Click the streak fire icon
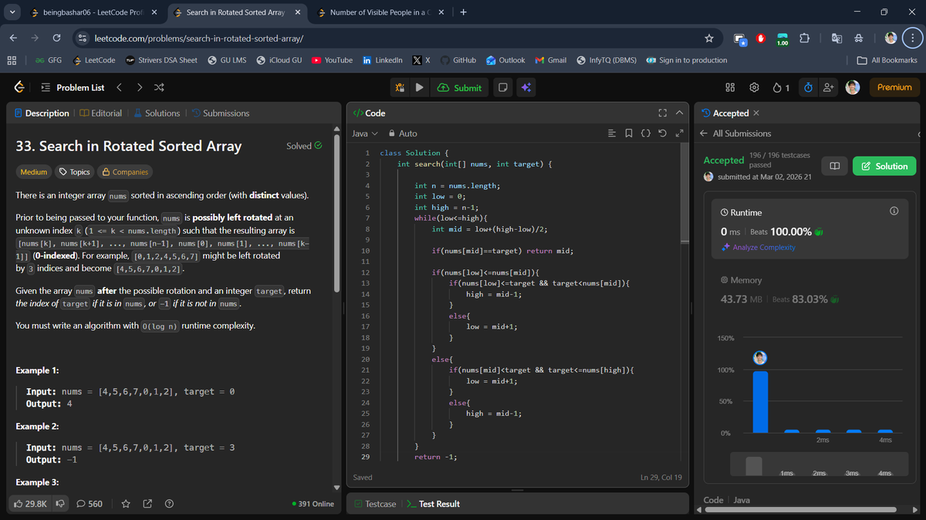The width and height of the screenshot is (926, 520). click(x=778, y=88)
